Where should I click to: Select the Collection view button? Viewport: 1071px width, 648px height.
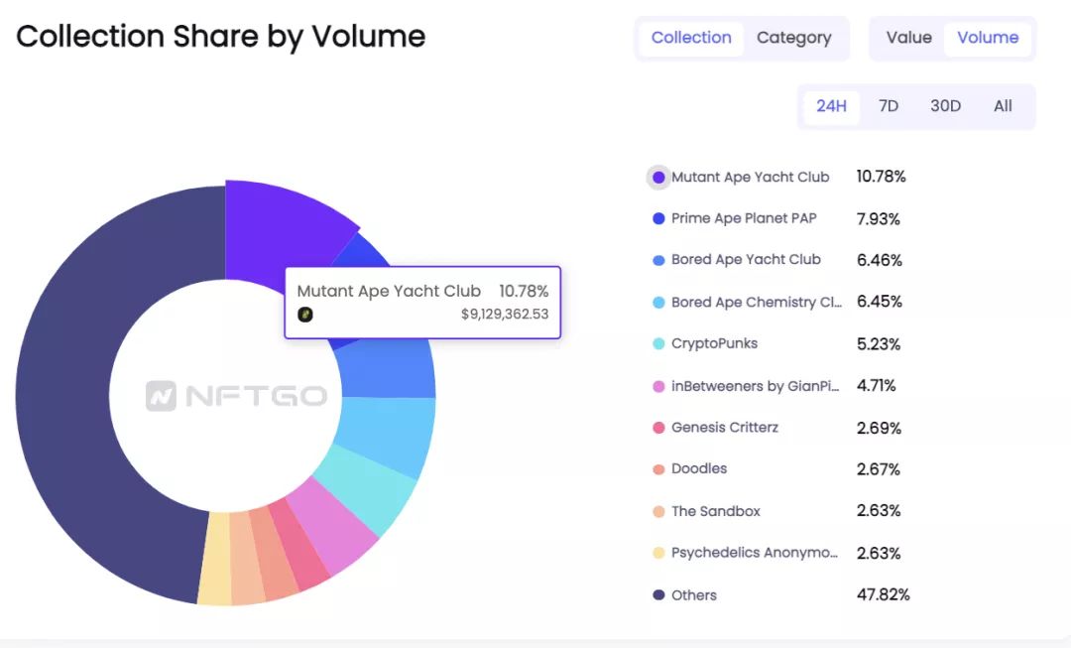coord(691,38)
